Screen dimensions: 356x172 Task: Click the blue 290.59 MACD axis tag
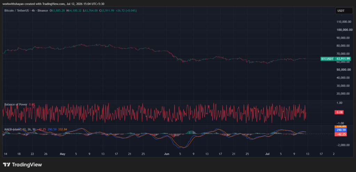pyautogui.click(x=340, y=130)
